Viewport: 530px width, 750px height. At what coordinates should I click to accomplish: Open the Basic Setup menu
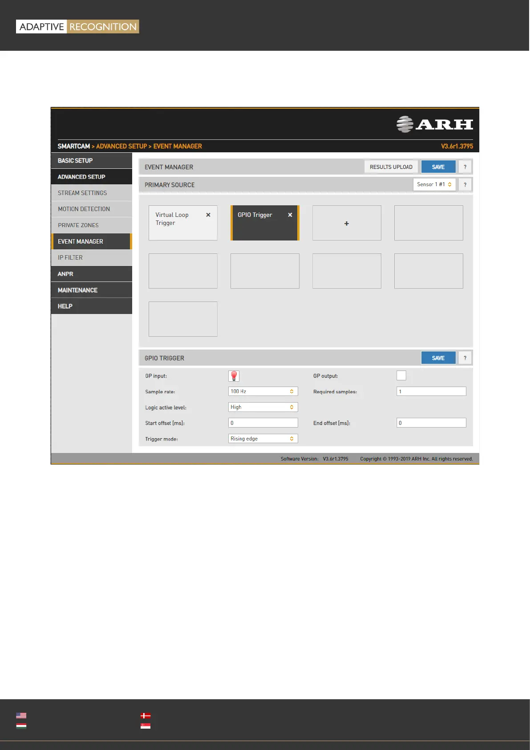(x=92, y=161)
